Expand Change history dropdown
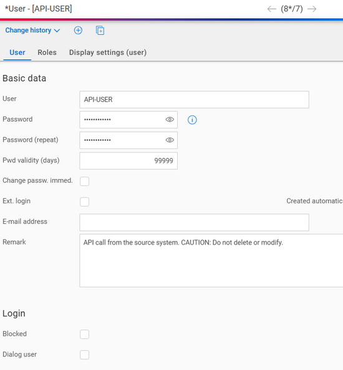343x370 pixels. coord(32,30)
